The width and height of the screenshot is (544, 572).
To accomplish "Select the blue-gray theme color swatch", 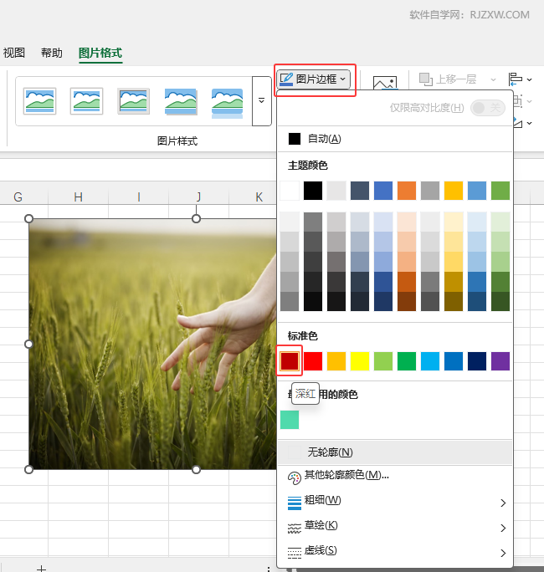I will 360,191.
